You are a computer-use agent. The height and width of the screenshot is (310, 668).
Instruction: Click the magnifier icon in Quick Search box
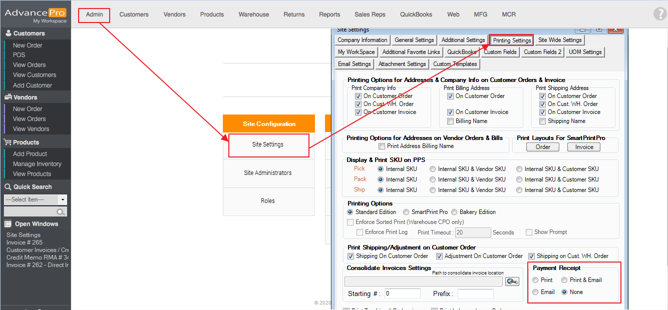(61, 212)
